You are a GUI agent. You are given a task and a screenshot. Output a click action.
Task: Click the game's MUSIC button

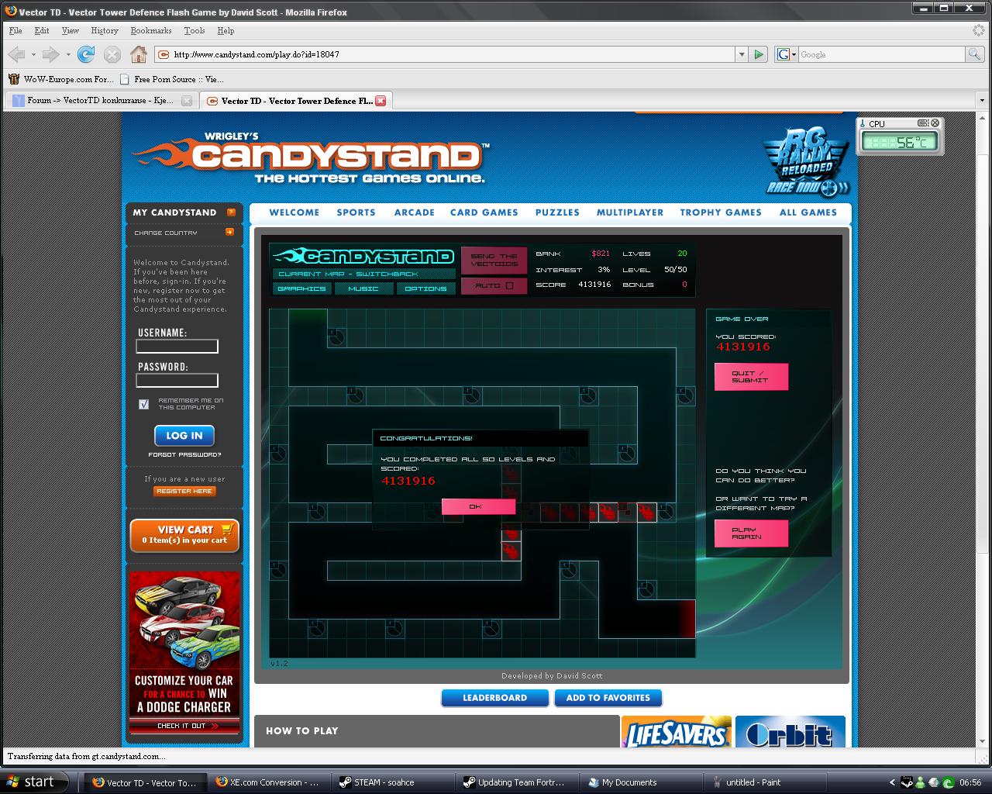363,288
